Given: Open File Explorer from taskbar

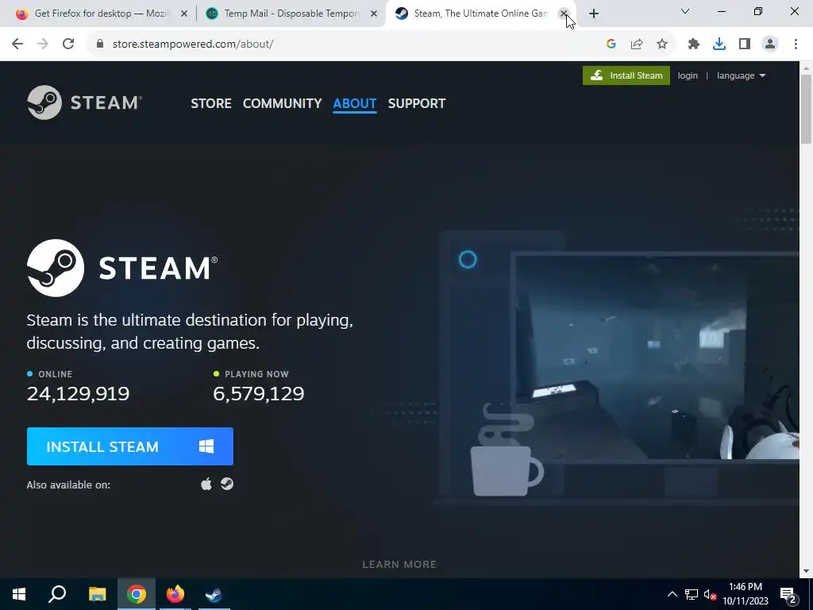Looking at the screenshot, I should [97, 594].
